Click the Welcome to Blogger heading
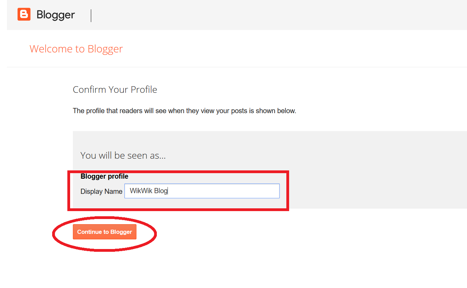The image size is (467, 288). click(76, 49)
